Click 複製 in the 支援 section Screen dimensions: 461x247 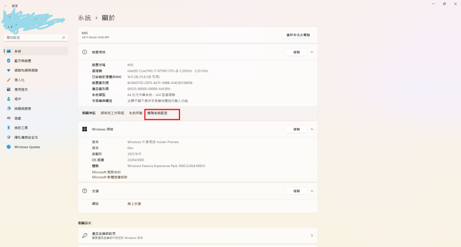[296, 191]
